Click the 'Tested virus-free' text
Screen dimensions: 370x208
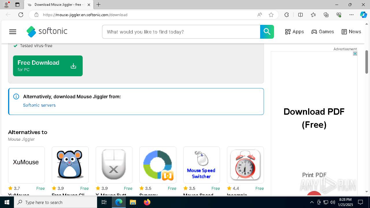pos(36,46)
